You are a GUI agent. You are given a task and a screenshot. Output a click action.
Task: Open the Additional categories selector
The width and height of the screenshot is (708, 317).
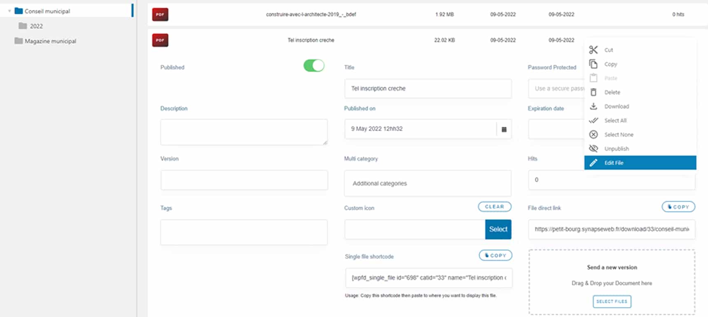click(428, 183)
